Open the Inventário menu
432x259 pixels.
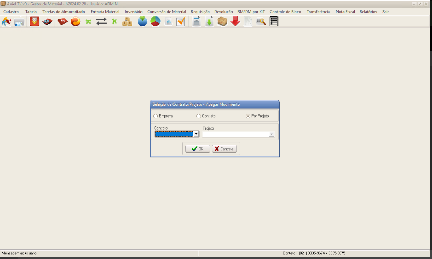(133, 12)
